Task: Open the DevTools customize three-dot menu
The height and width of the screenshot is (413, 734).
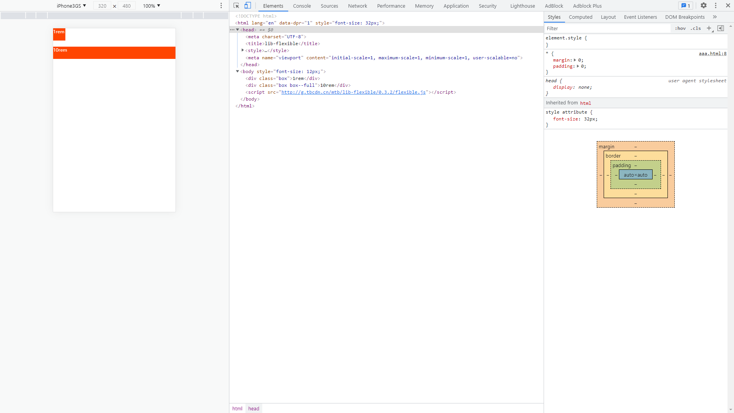Action: pyautogui.click(x=716, y=6)
